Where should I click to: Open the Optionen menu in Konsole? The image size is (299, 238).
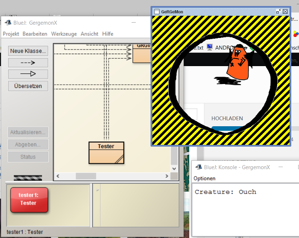[x=205, y=178]
